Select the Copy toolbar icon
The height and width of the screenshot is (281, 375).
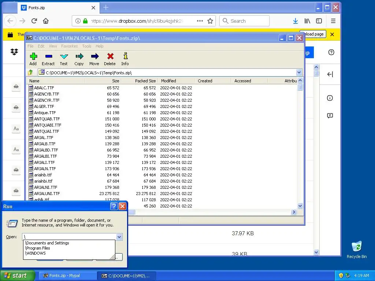point(79,59)
